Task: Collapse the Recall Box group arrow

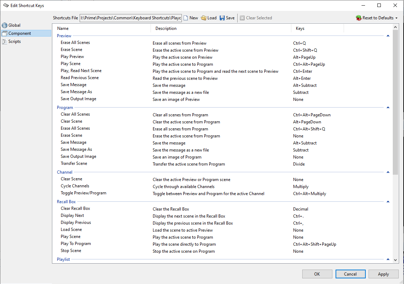Action: (388, 202)
